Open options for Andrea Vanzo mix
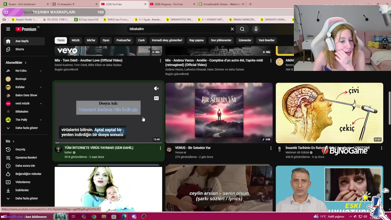This screenshot has width=391, height=220. 271,61
